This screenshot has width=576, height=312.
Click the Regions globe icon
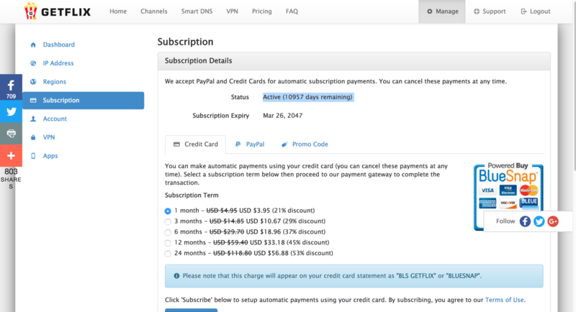pos(33,82)
